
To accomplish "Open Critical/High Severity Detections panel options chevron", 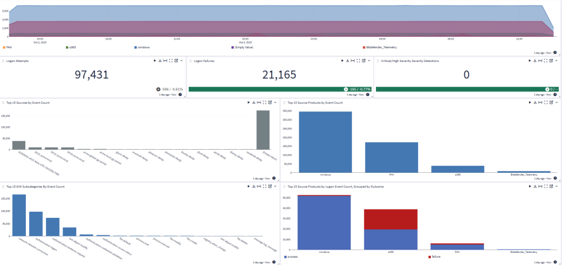I will pyautogui.click(x=557, y=61).
